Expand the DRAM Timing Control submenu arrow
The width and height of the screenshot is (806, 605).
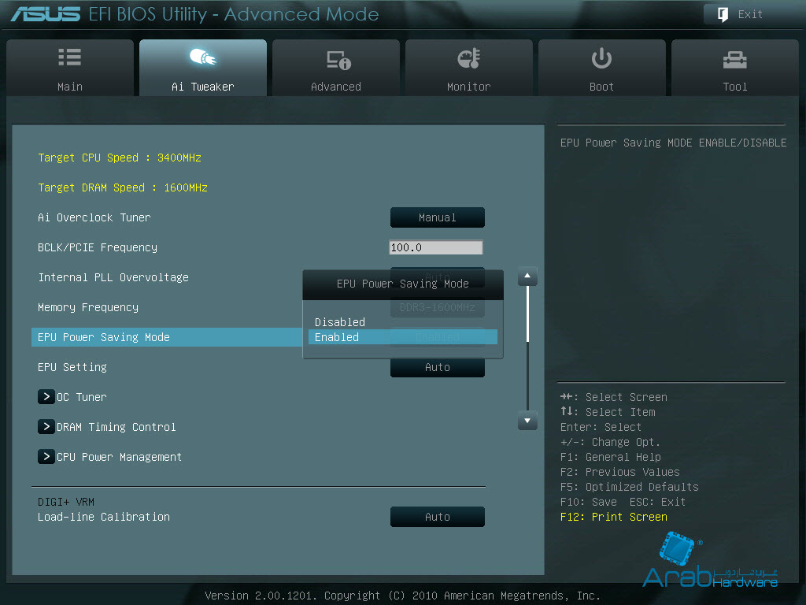tap(46, 426)
